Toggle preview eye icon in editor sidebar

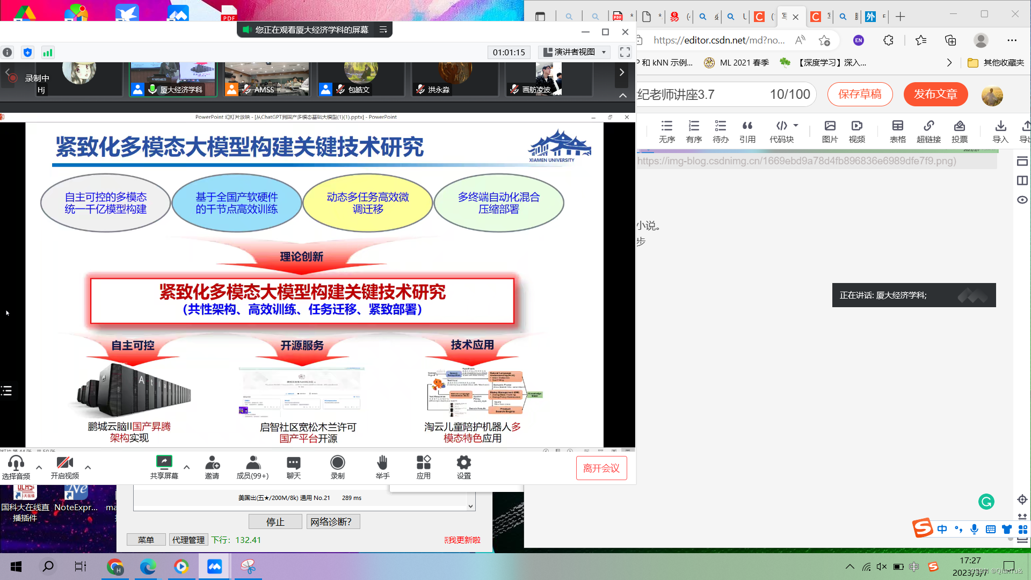pyautogui.click(x=1022, y=200)
